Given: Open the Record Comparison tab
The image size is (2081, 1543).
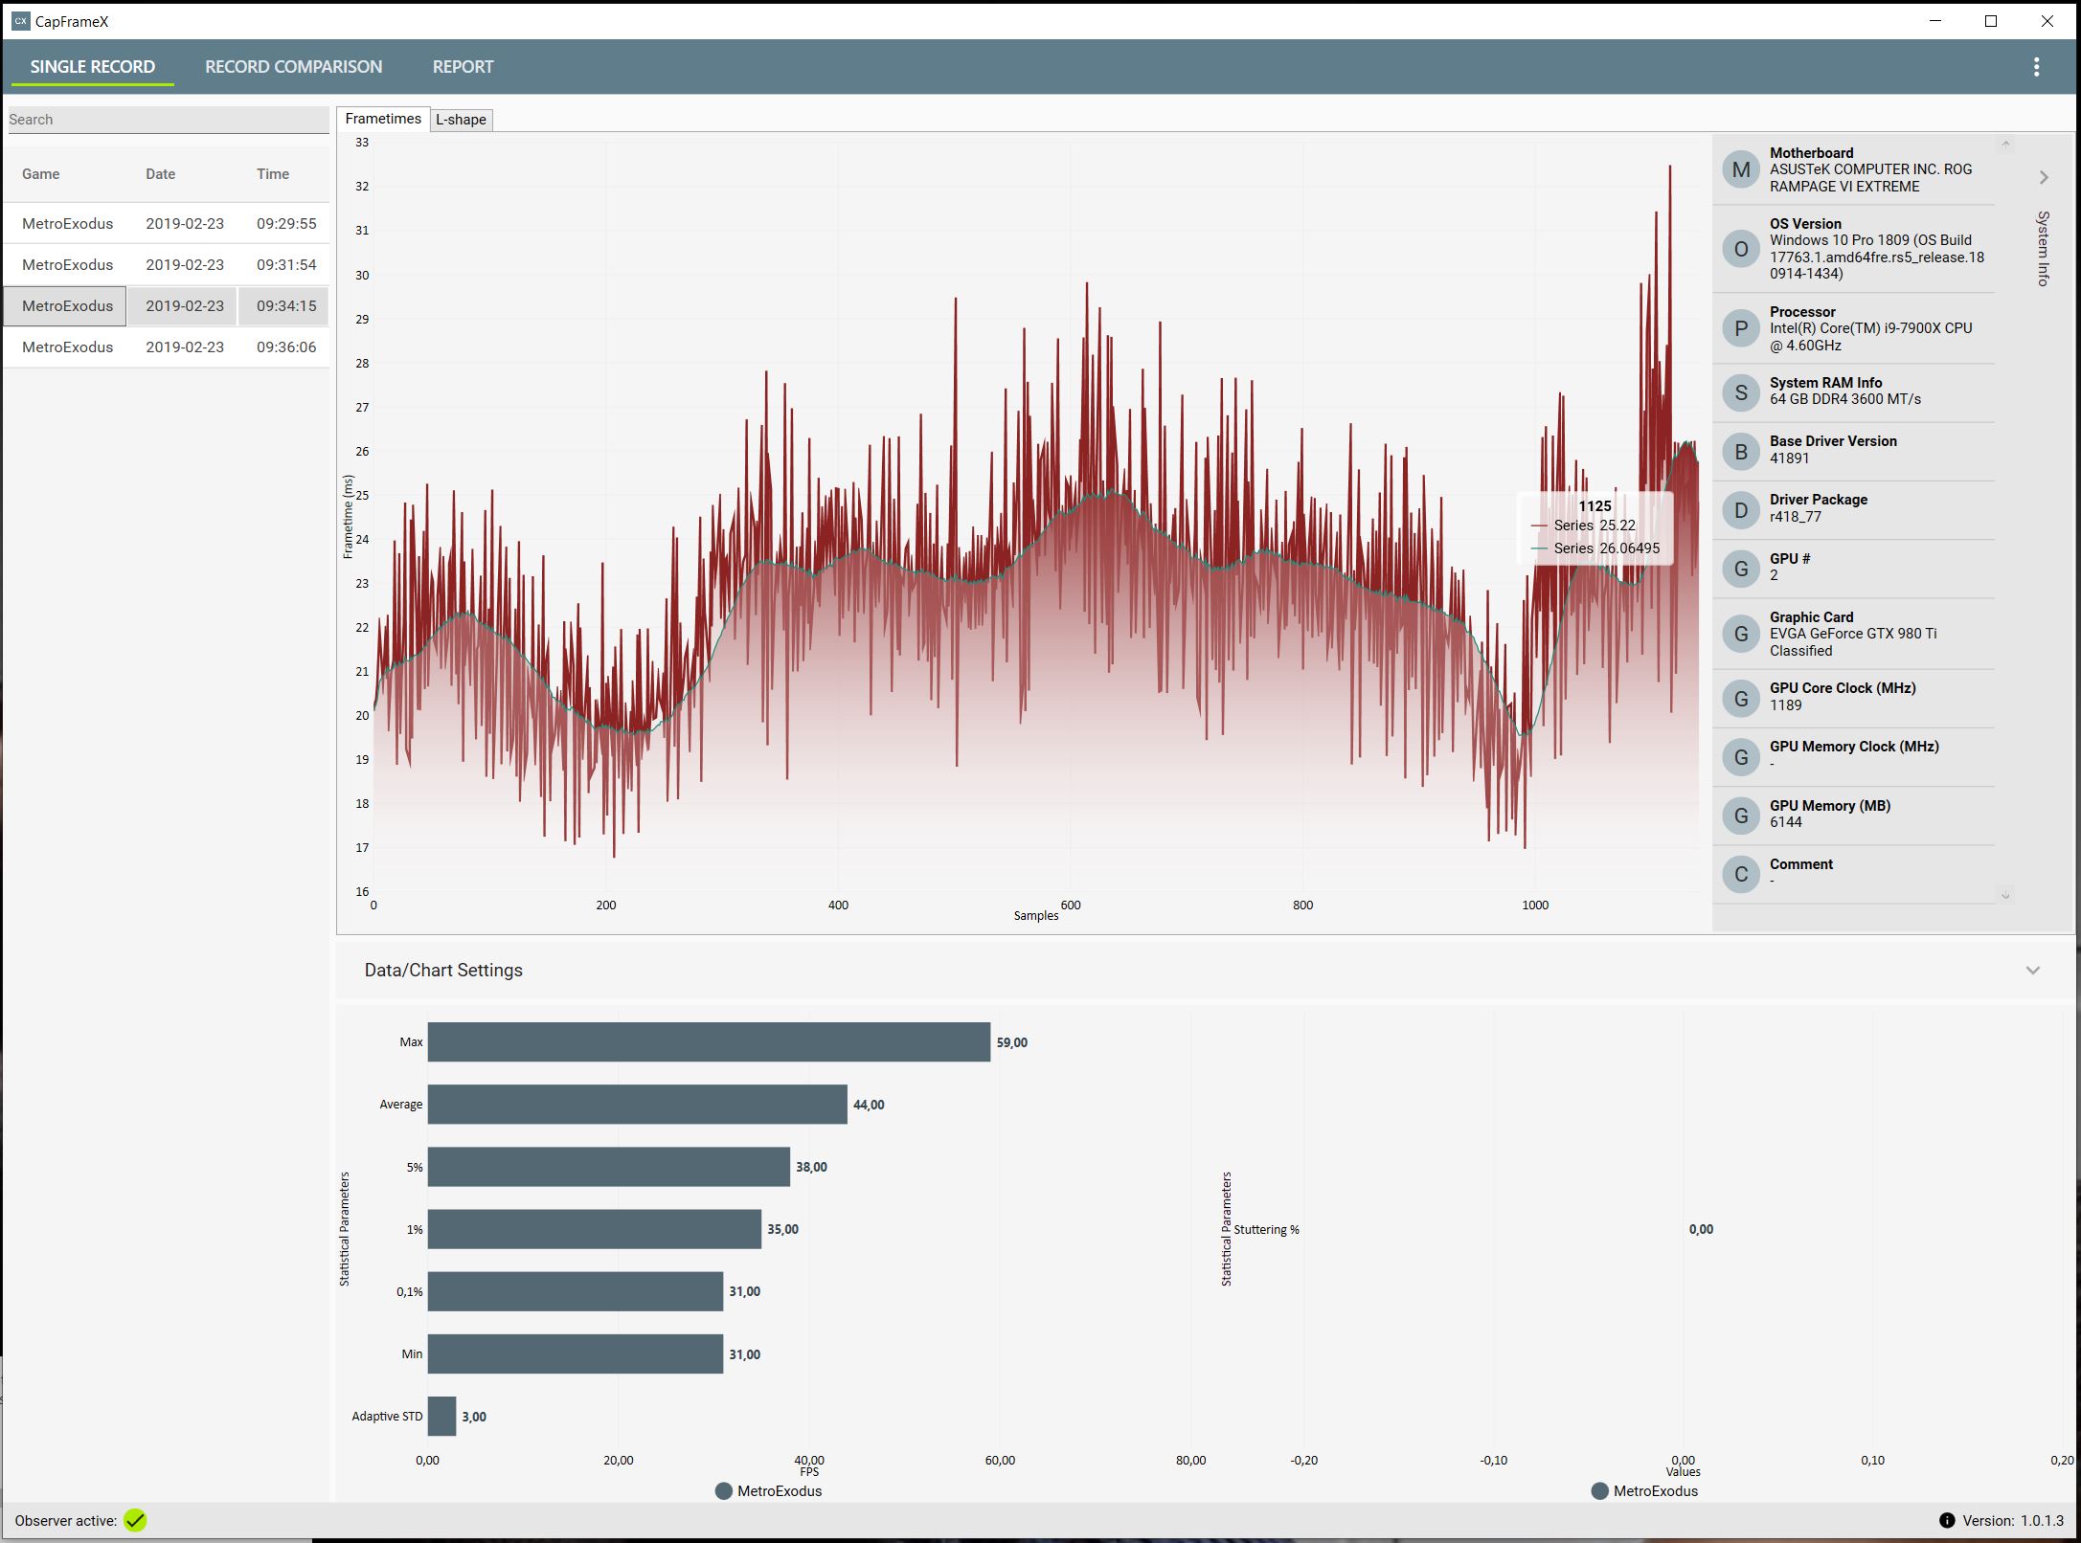Looking at the screenshot, I should click(x=293, y=67).
